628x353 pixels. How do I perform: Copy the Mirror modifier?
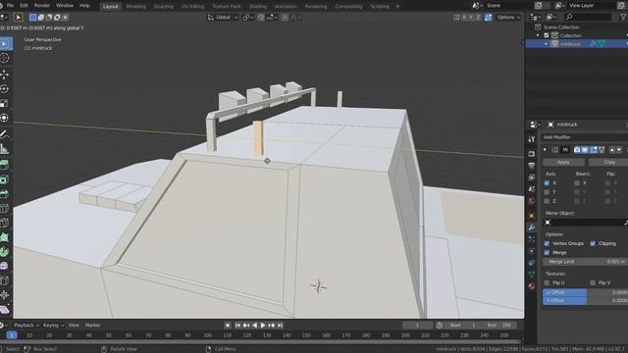click(608, 162)
